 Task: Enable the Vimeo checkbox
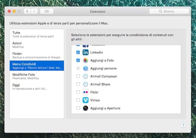78,100
